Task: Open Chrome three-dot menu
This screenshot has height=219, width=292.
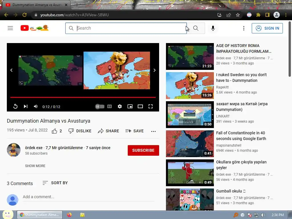Action: point(286,15)
